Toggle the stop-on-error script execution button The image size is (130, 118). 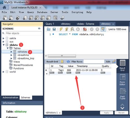point(85,29)
